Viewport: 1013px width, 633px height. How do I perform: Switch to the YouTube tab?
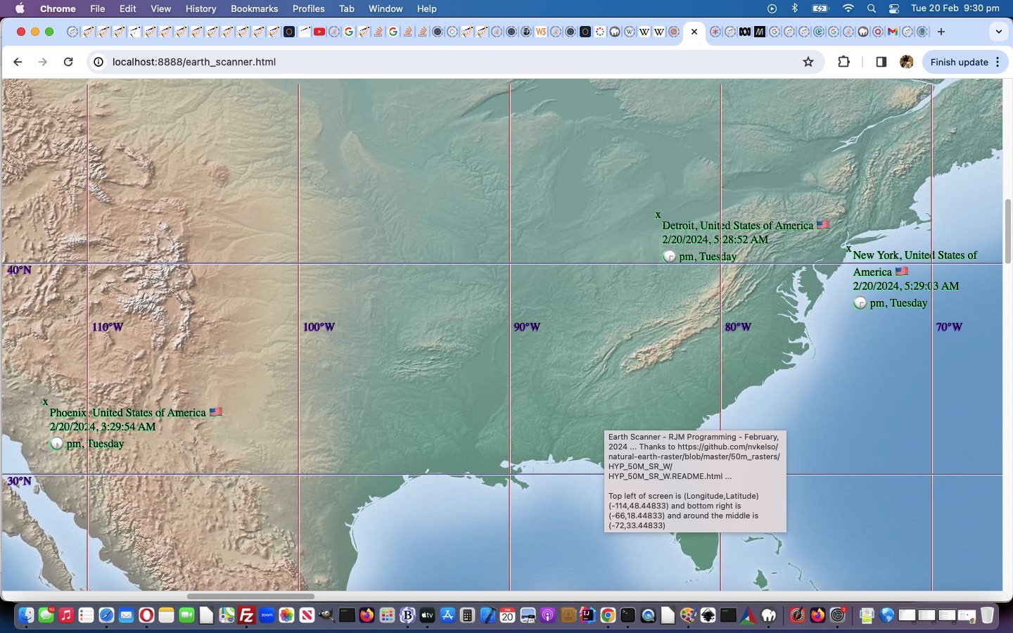(x=319, y=32)
